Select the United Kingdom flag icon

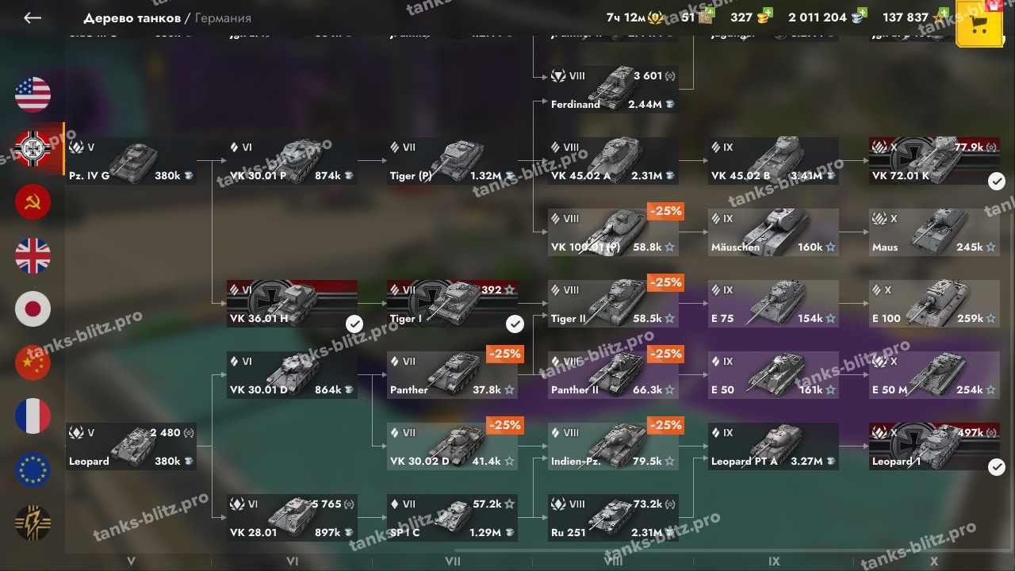pos(33,256)
